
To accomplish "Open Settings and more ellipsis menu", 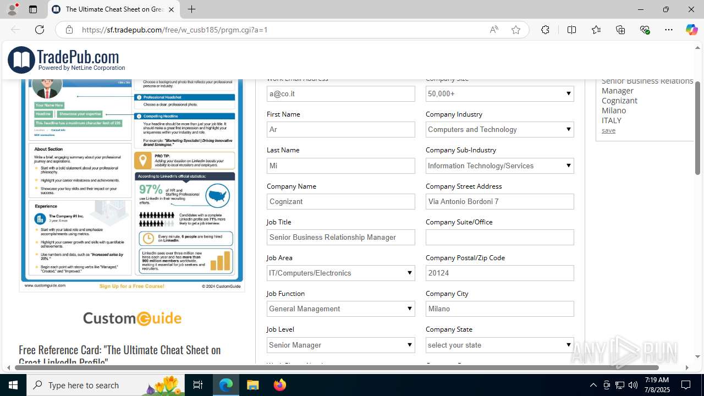I will 669,30.
